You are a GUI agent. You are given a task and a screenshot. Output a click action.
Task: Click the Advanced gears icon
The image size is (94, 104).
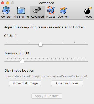point(37,10)
